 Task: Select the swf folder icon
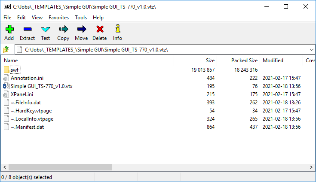tap(6, 70)
